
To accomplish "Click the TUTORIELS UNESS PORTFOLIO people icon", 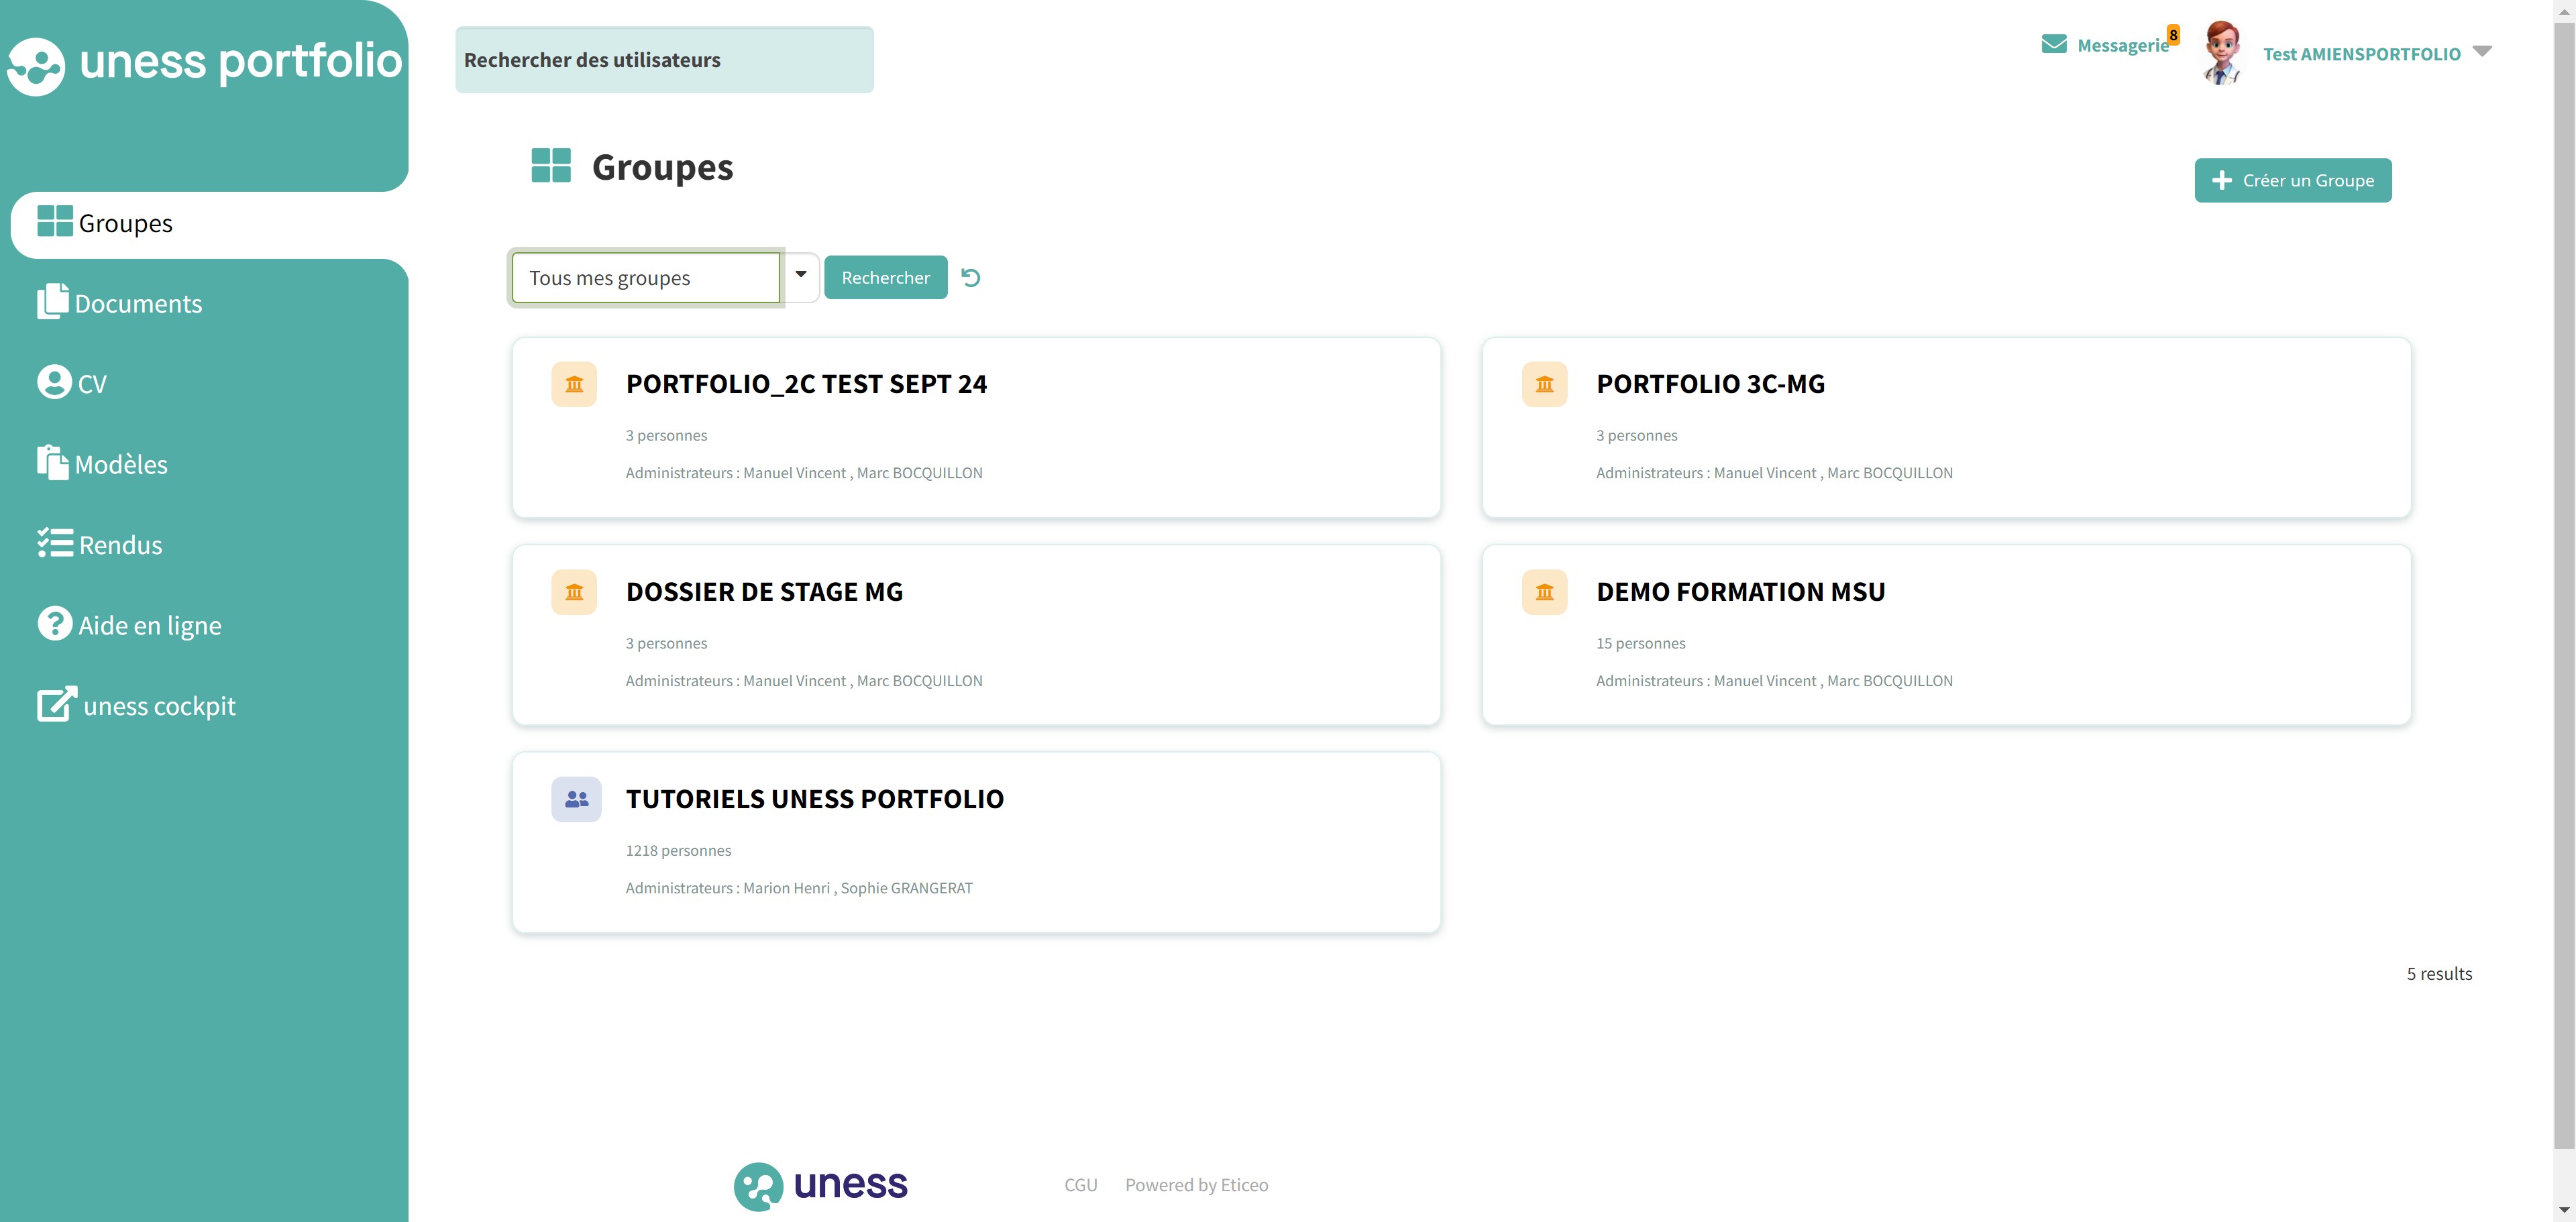I will pyautogui.click(x=576, y=799).
